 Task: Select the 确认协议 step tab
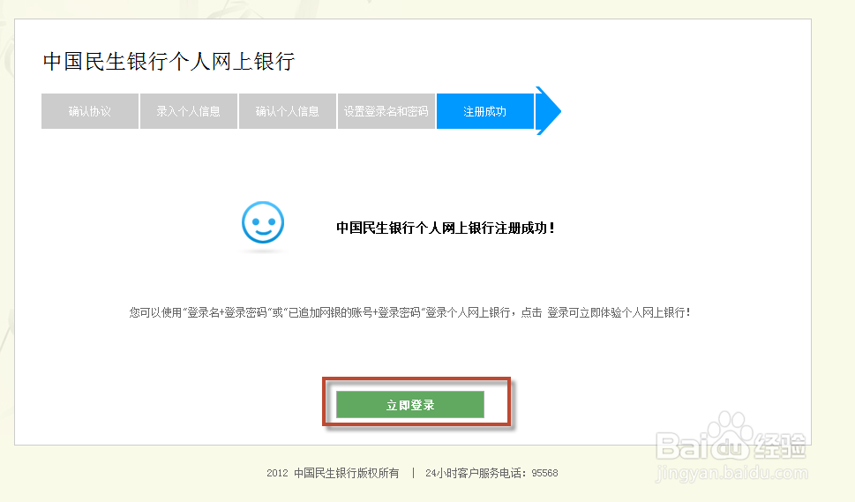[x=90, y=111]
